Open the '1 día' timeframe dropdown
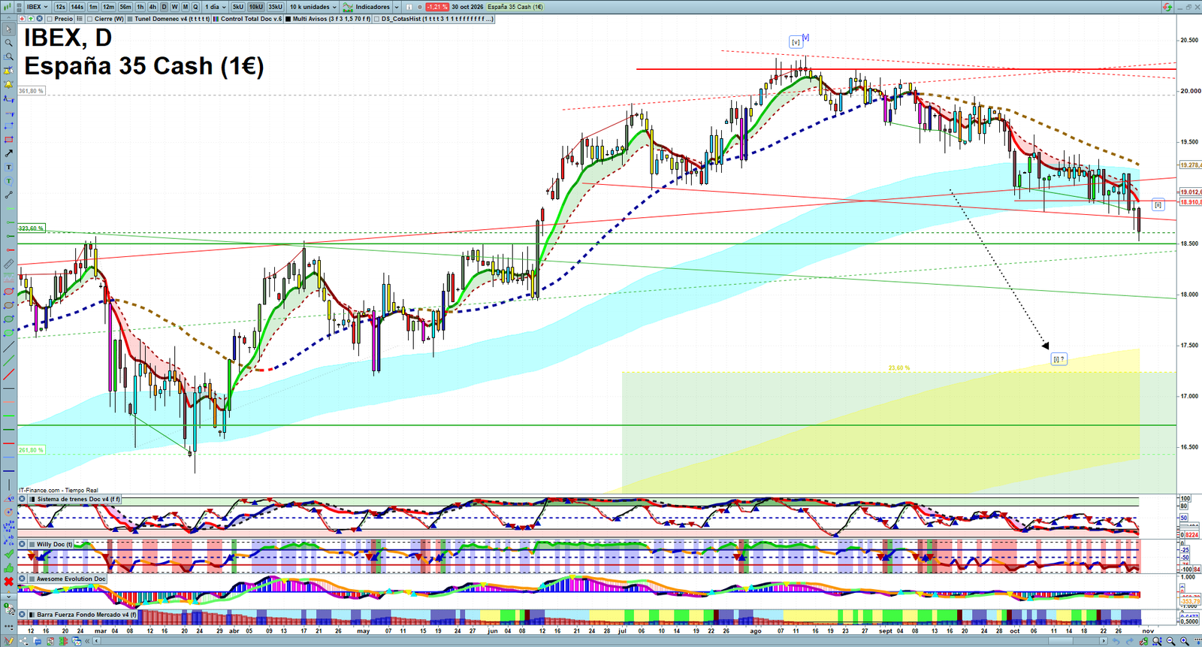 (x=215, y=7)
